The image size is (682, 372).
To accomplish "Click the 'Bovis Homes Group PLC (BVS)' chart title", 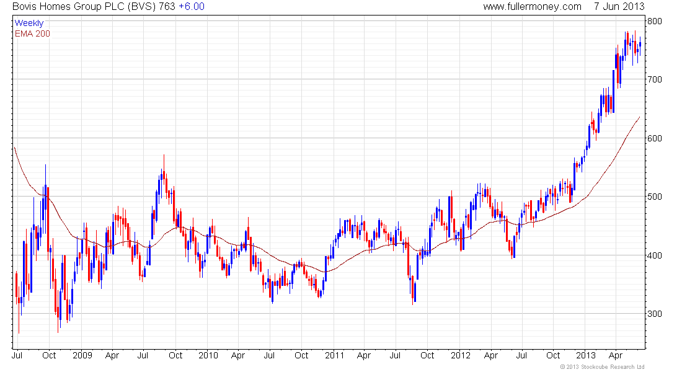I will point(84,7).
